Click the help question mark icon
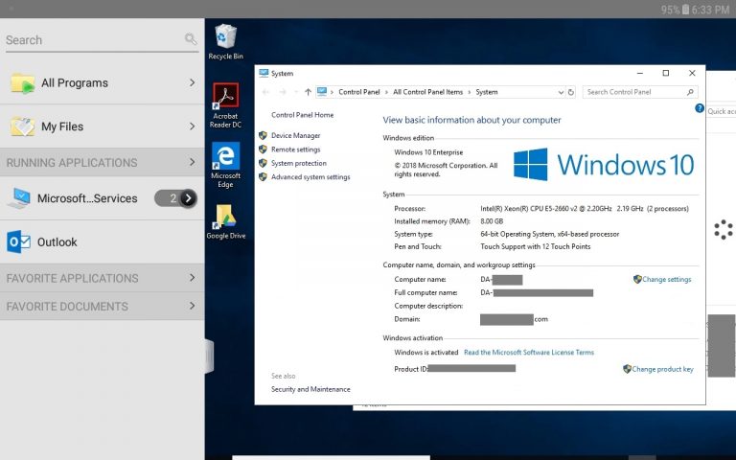Viewport: 736px width, 460px height. point(700,108)
